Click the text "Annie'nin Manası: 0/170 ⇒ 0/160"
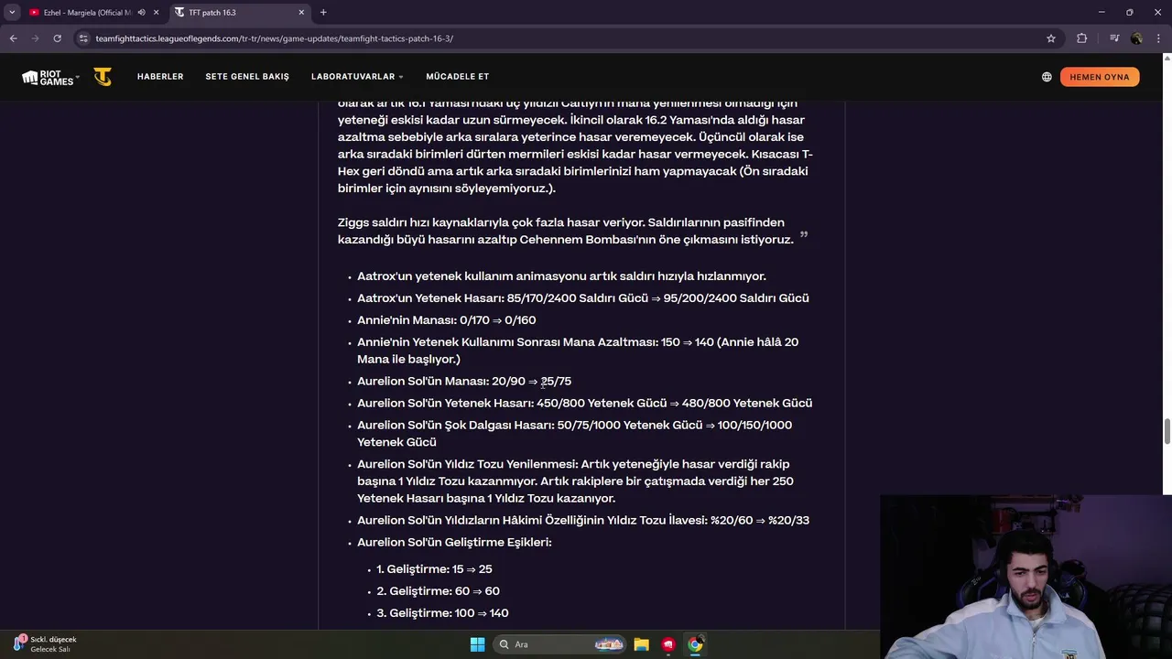Image resolution: width=1172 pixels, height=659 pixels. click(447, 320)
